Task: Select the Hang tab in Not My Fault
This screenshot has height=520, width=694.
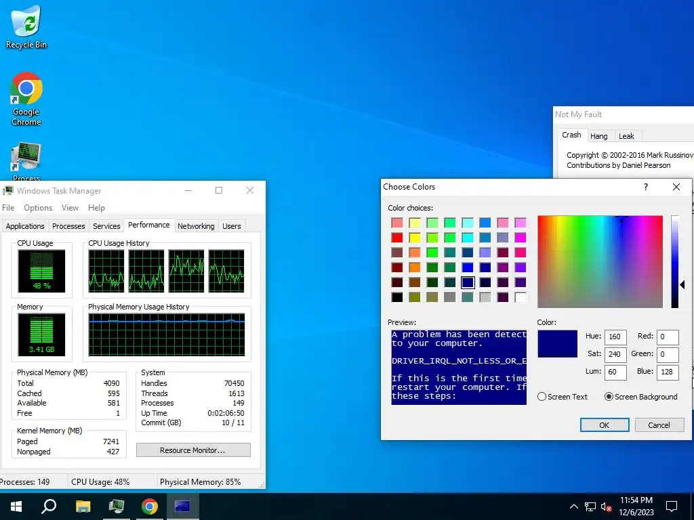Action: [598, 136]
